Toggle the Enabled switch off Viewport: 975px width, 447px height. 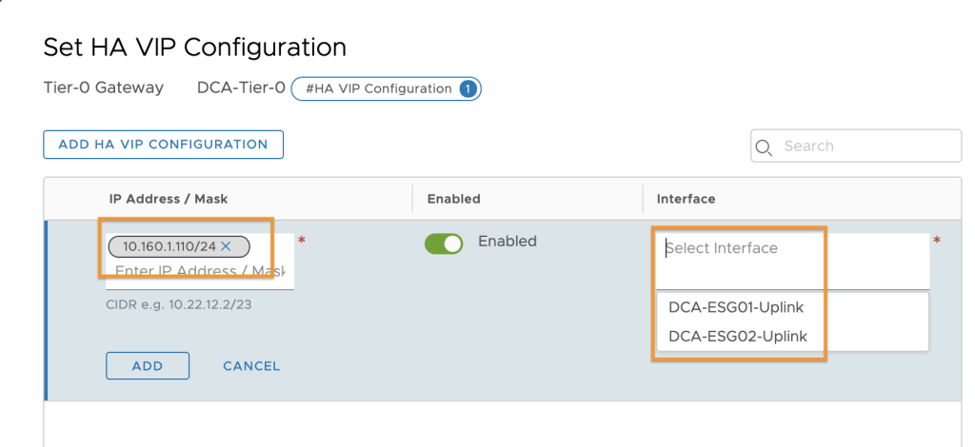pos(444,243)
